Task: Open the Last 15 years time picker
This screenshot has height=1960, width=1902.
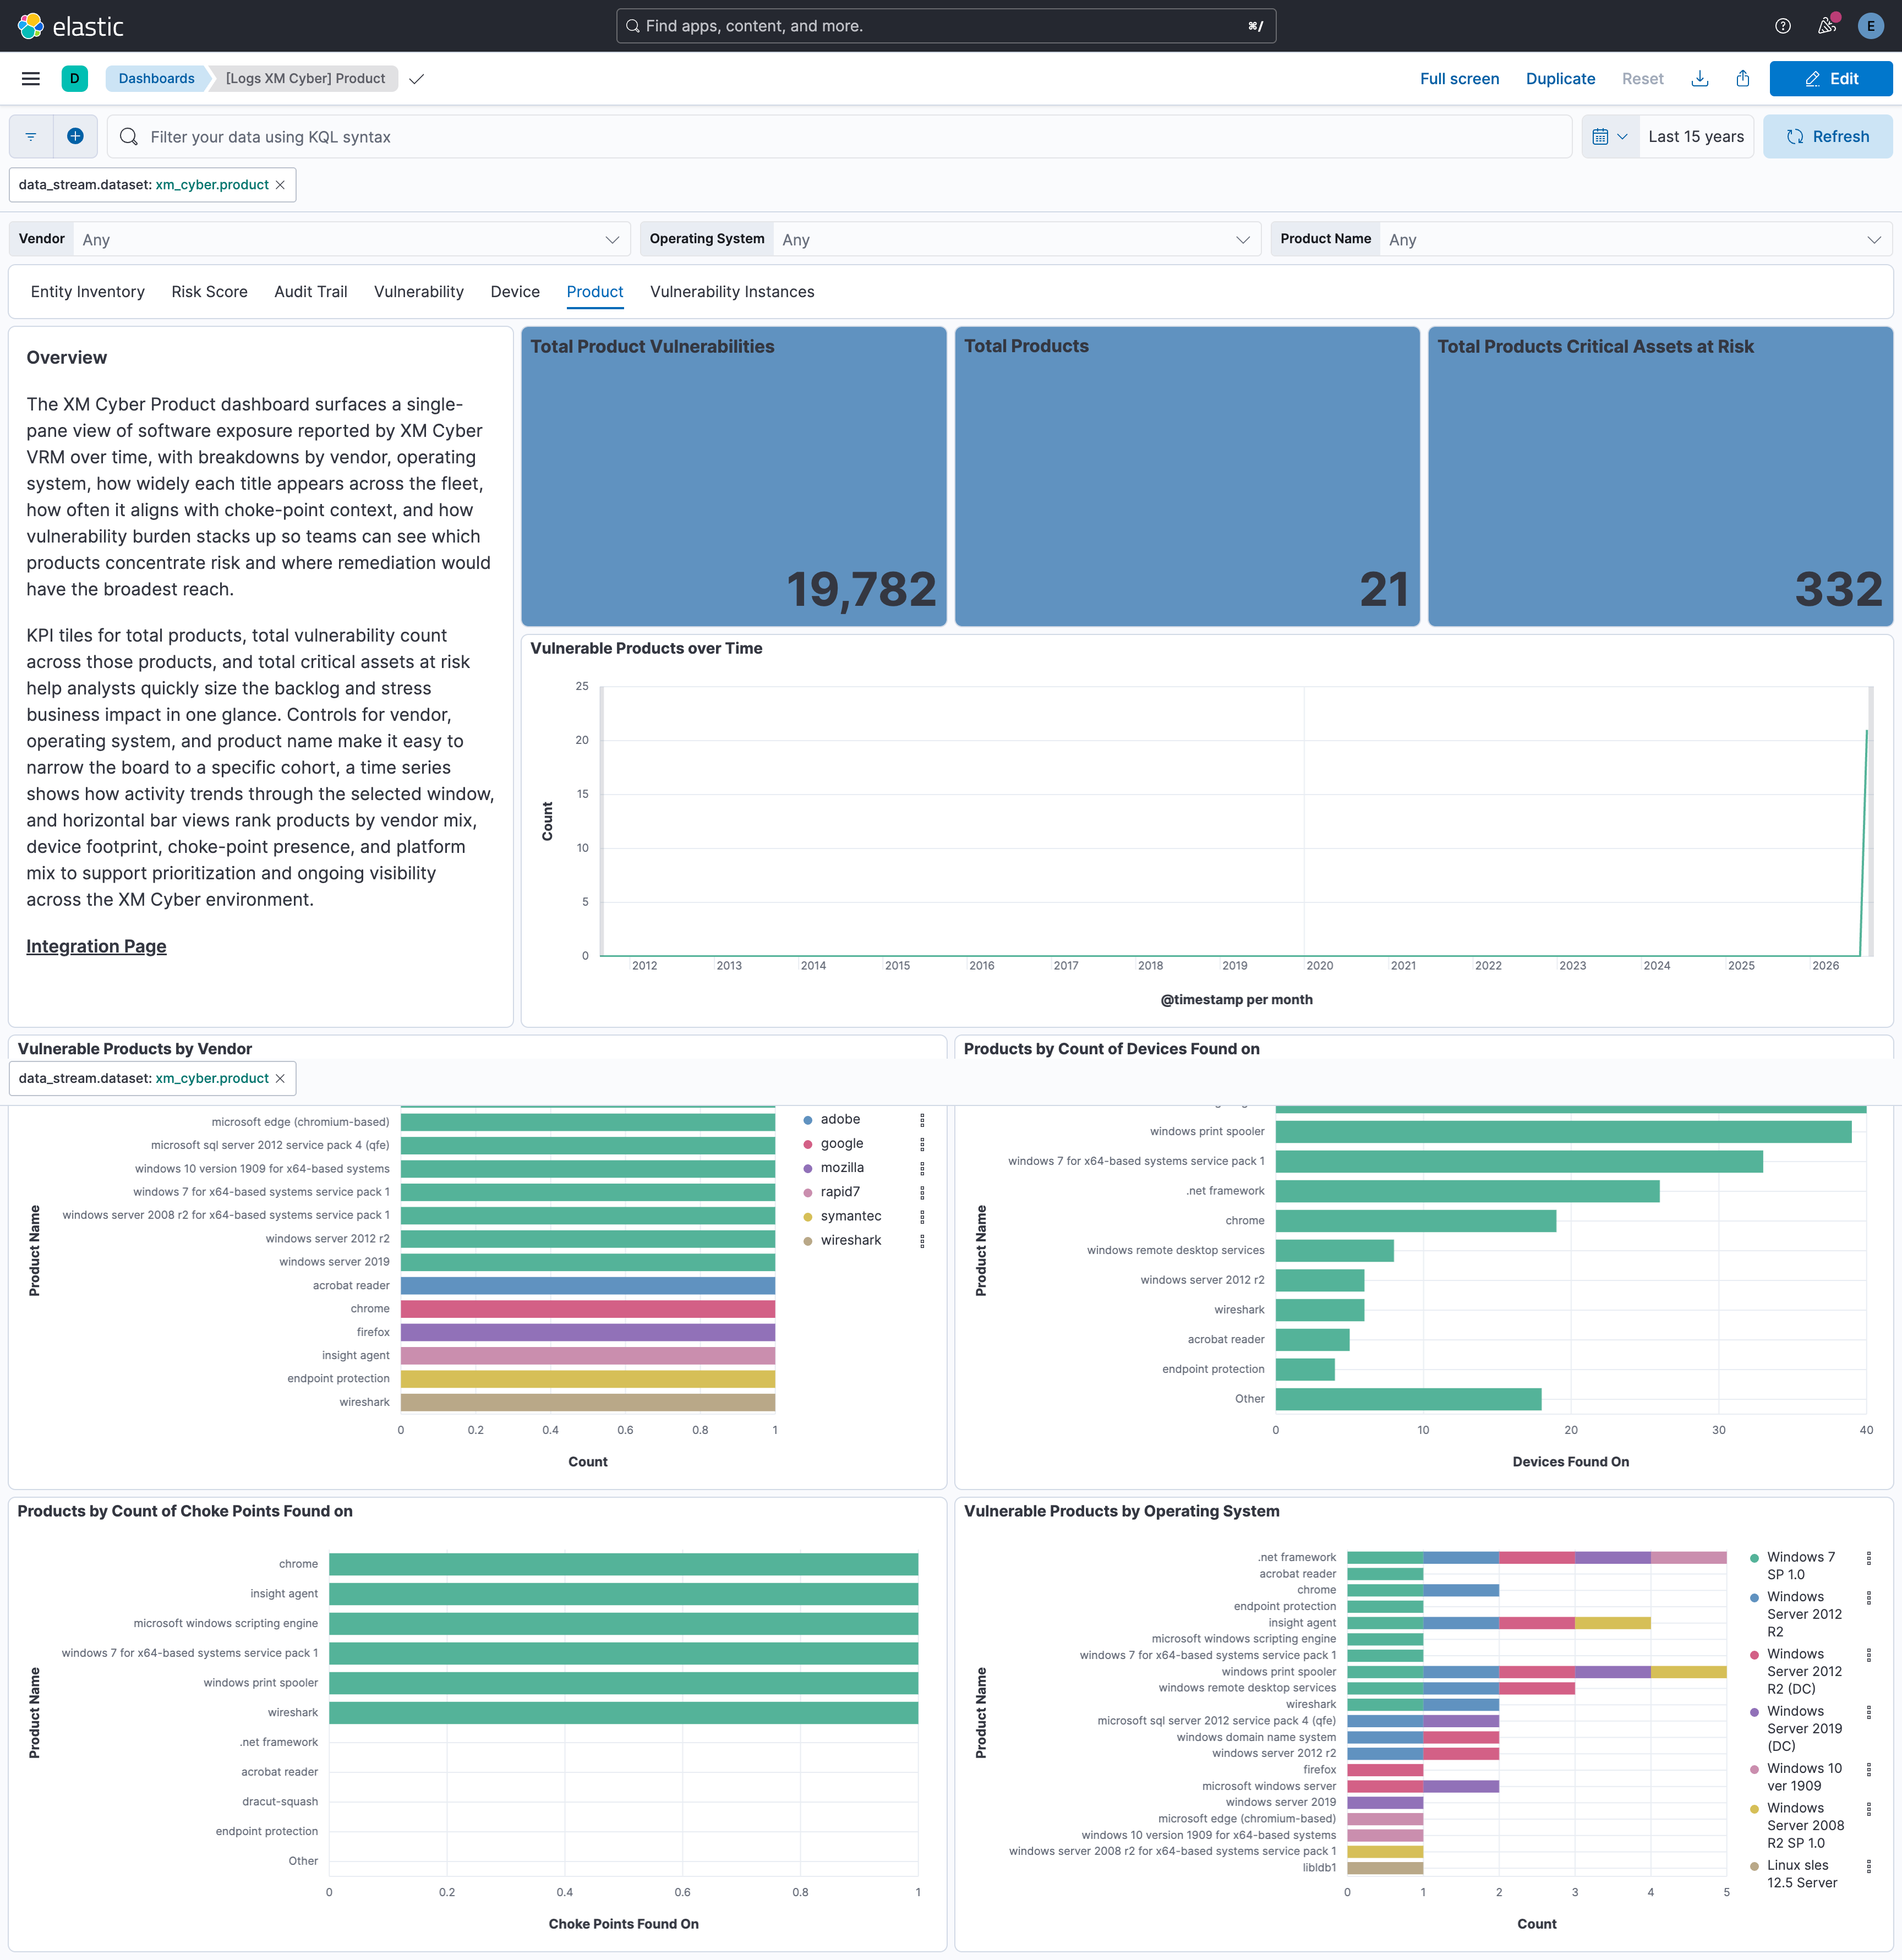Action: pos(1696,137)
